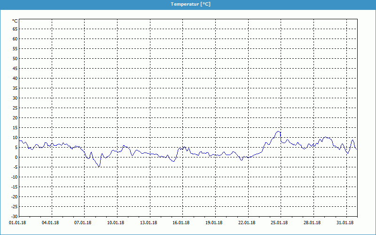Viewport: 376px width, 235px height.
Task: Click the 31.01.18 date label
Action: point(345,223)
